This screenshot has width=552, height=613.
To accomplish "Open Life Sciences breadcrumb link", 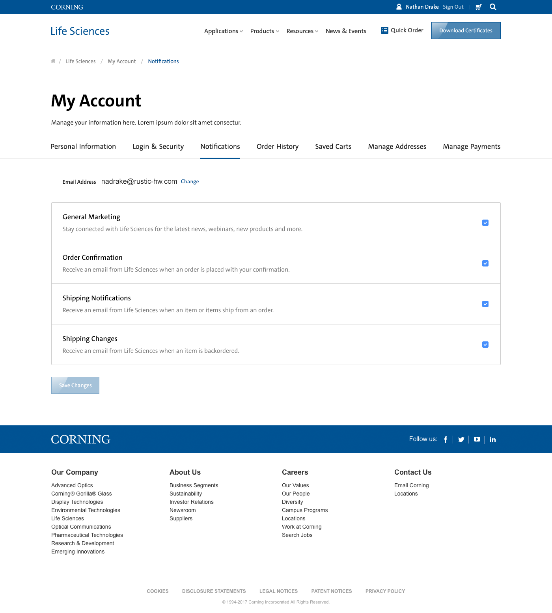I will point(80,61).
